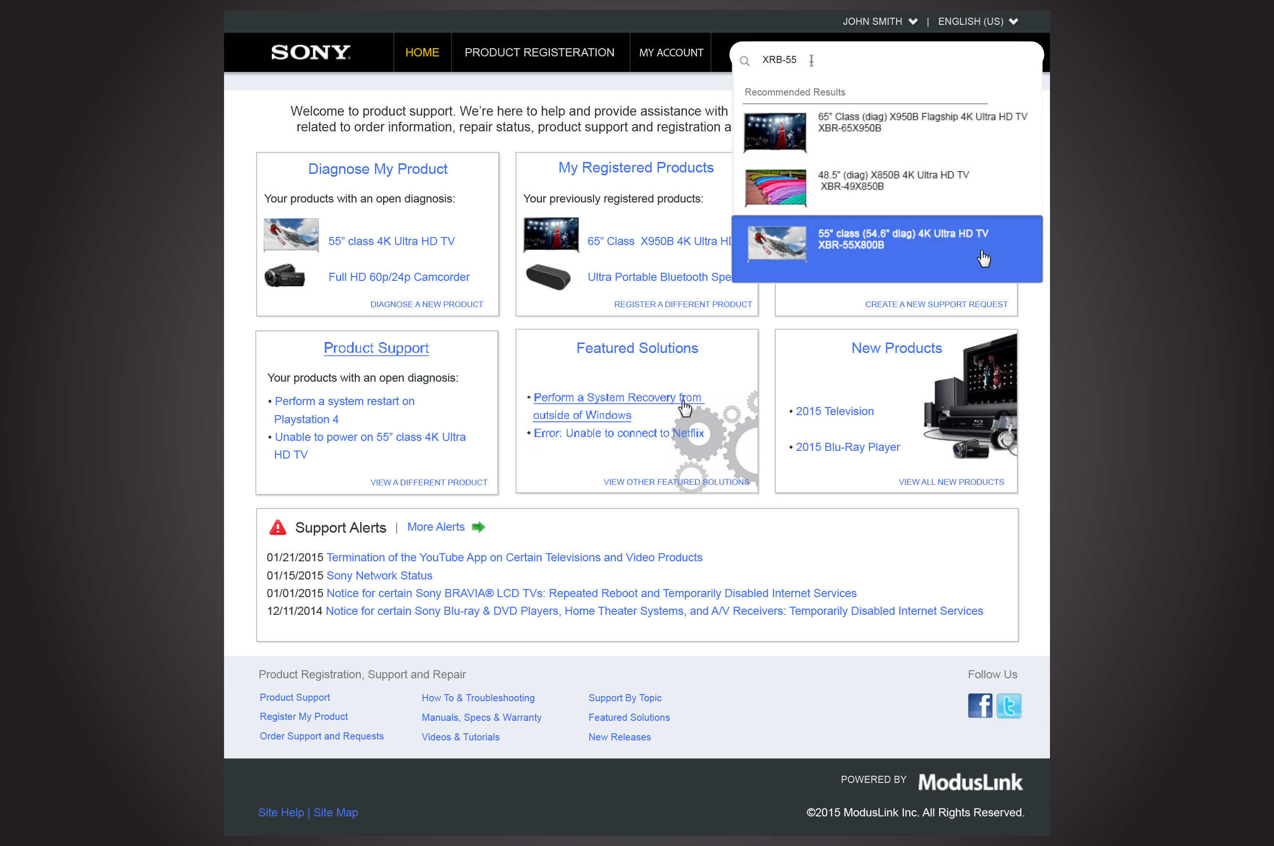Click View Other Featured Solutions
The width and height of the screenshot is (1274, 846).
(x=676, y=482)
